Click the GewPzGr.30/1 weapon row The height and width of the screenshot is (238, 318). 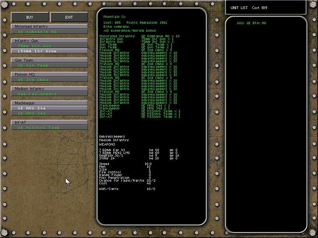[x=139, y=155]
